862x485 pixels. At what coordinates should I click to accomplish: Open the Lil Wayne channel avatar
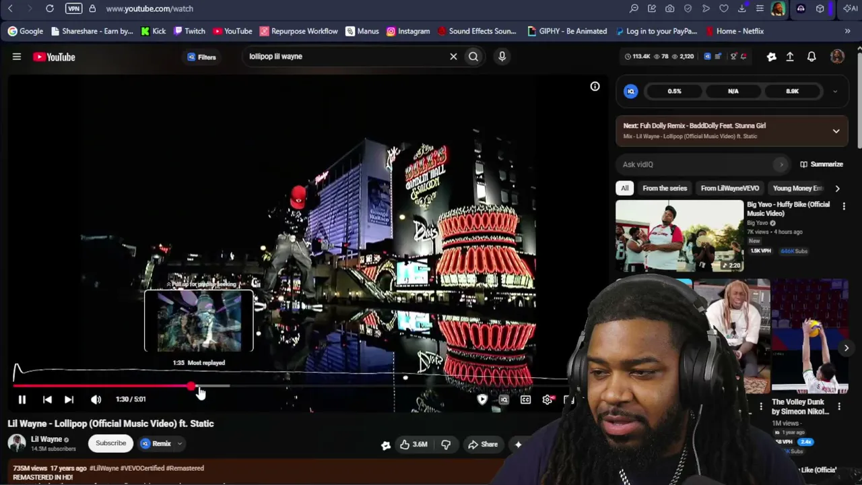tap(17, 443)
